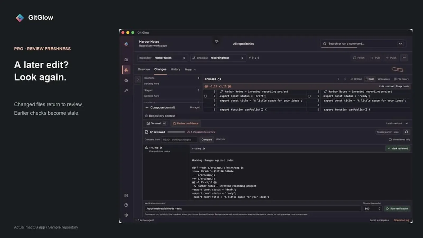Switch to the Overview tab
Image resolution: width=423 pixels, height=238 pixels.
tap(144, 69)
